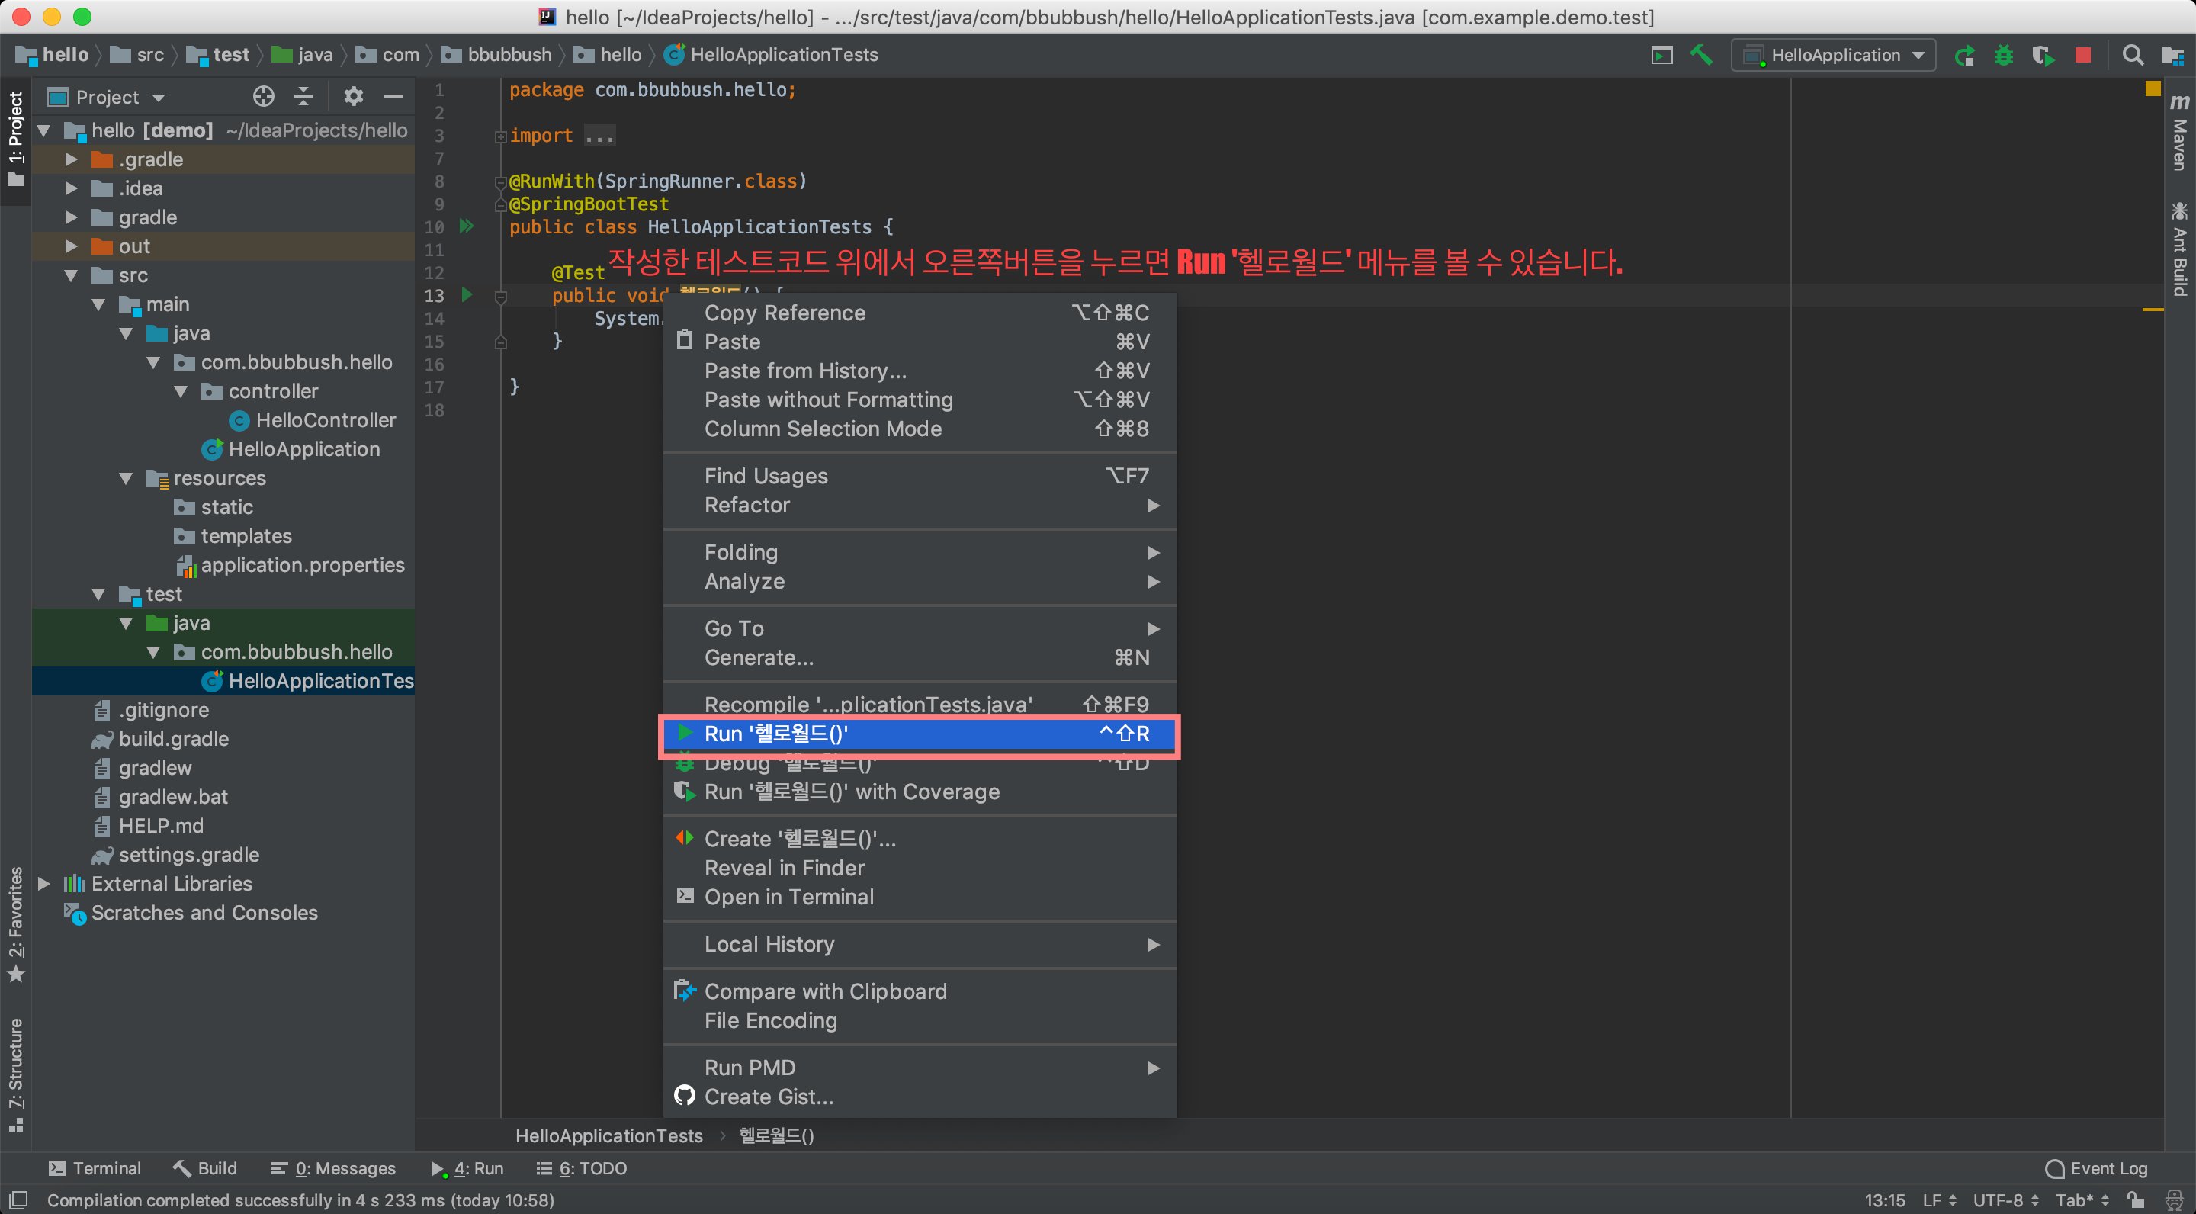Click the Search Everywhere magnifier icon
The width and height of the screenshot is (2196, 1214).
tap(2132, 56)
